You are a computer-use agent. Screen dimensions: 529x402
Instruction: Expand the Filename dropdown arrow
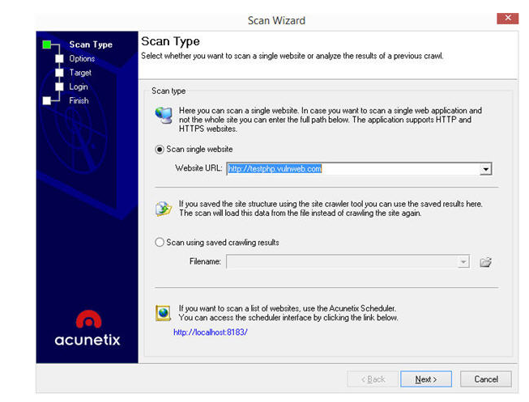click(x=463, y=261)
